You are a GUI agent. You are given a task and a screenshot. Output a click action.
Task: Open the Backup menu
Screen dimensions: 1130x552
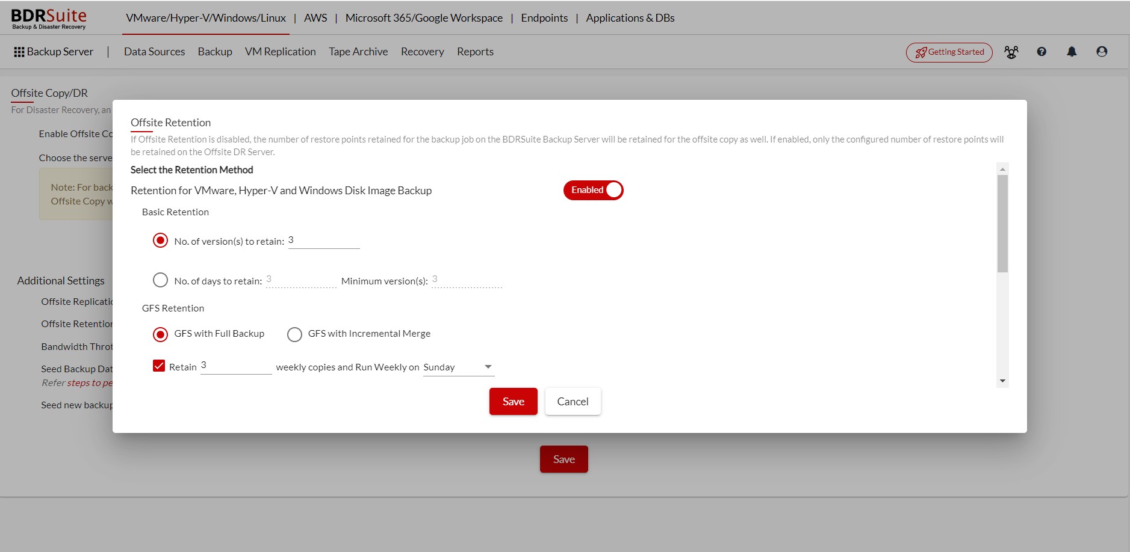215,52
